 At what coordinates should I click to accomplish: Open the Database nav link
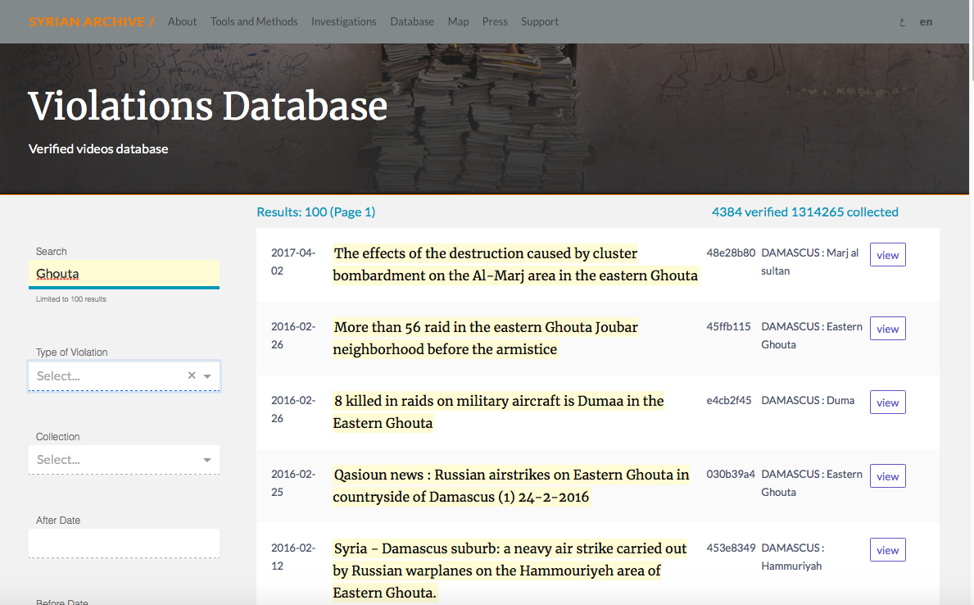[412, 21]
